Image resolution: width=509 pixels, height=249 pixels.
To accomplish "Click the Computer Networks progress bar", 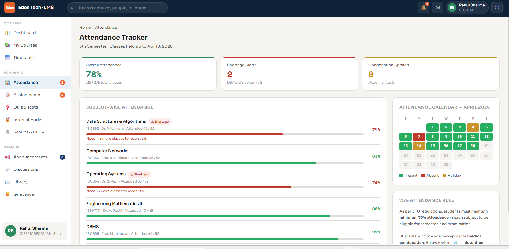I will click(x=225, y=163).
